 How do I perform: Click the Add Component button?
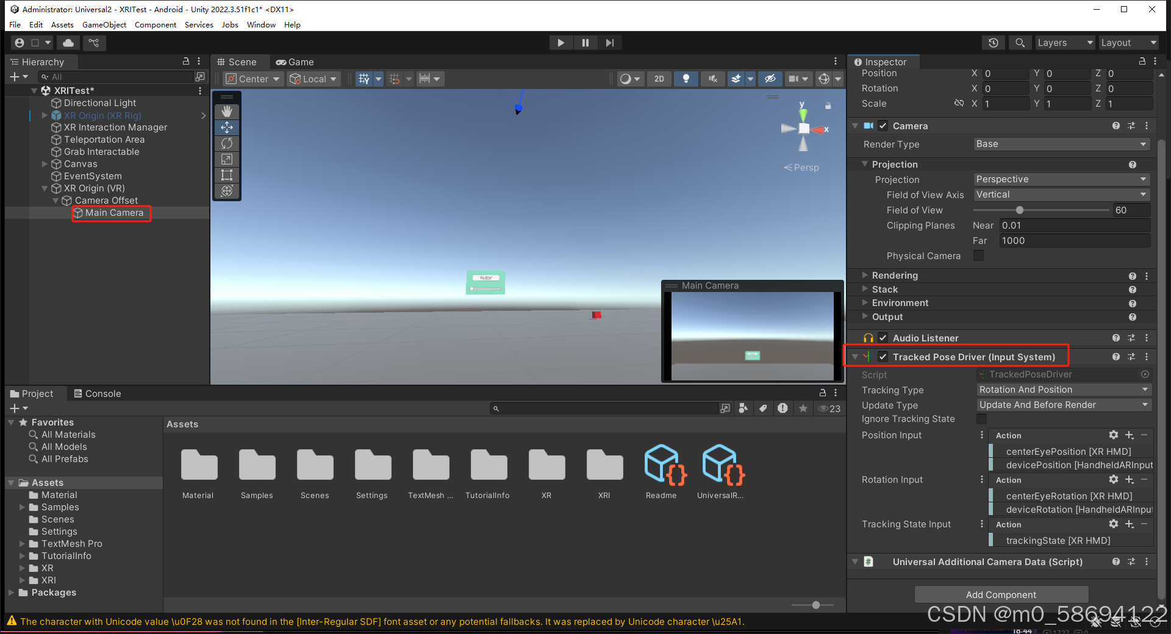point(1000,594)
